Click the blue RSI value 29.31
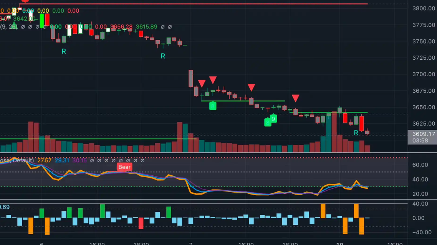This screenshot has height=245, width=437. tap(62, 160)
